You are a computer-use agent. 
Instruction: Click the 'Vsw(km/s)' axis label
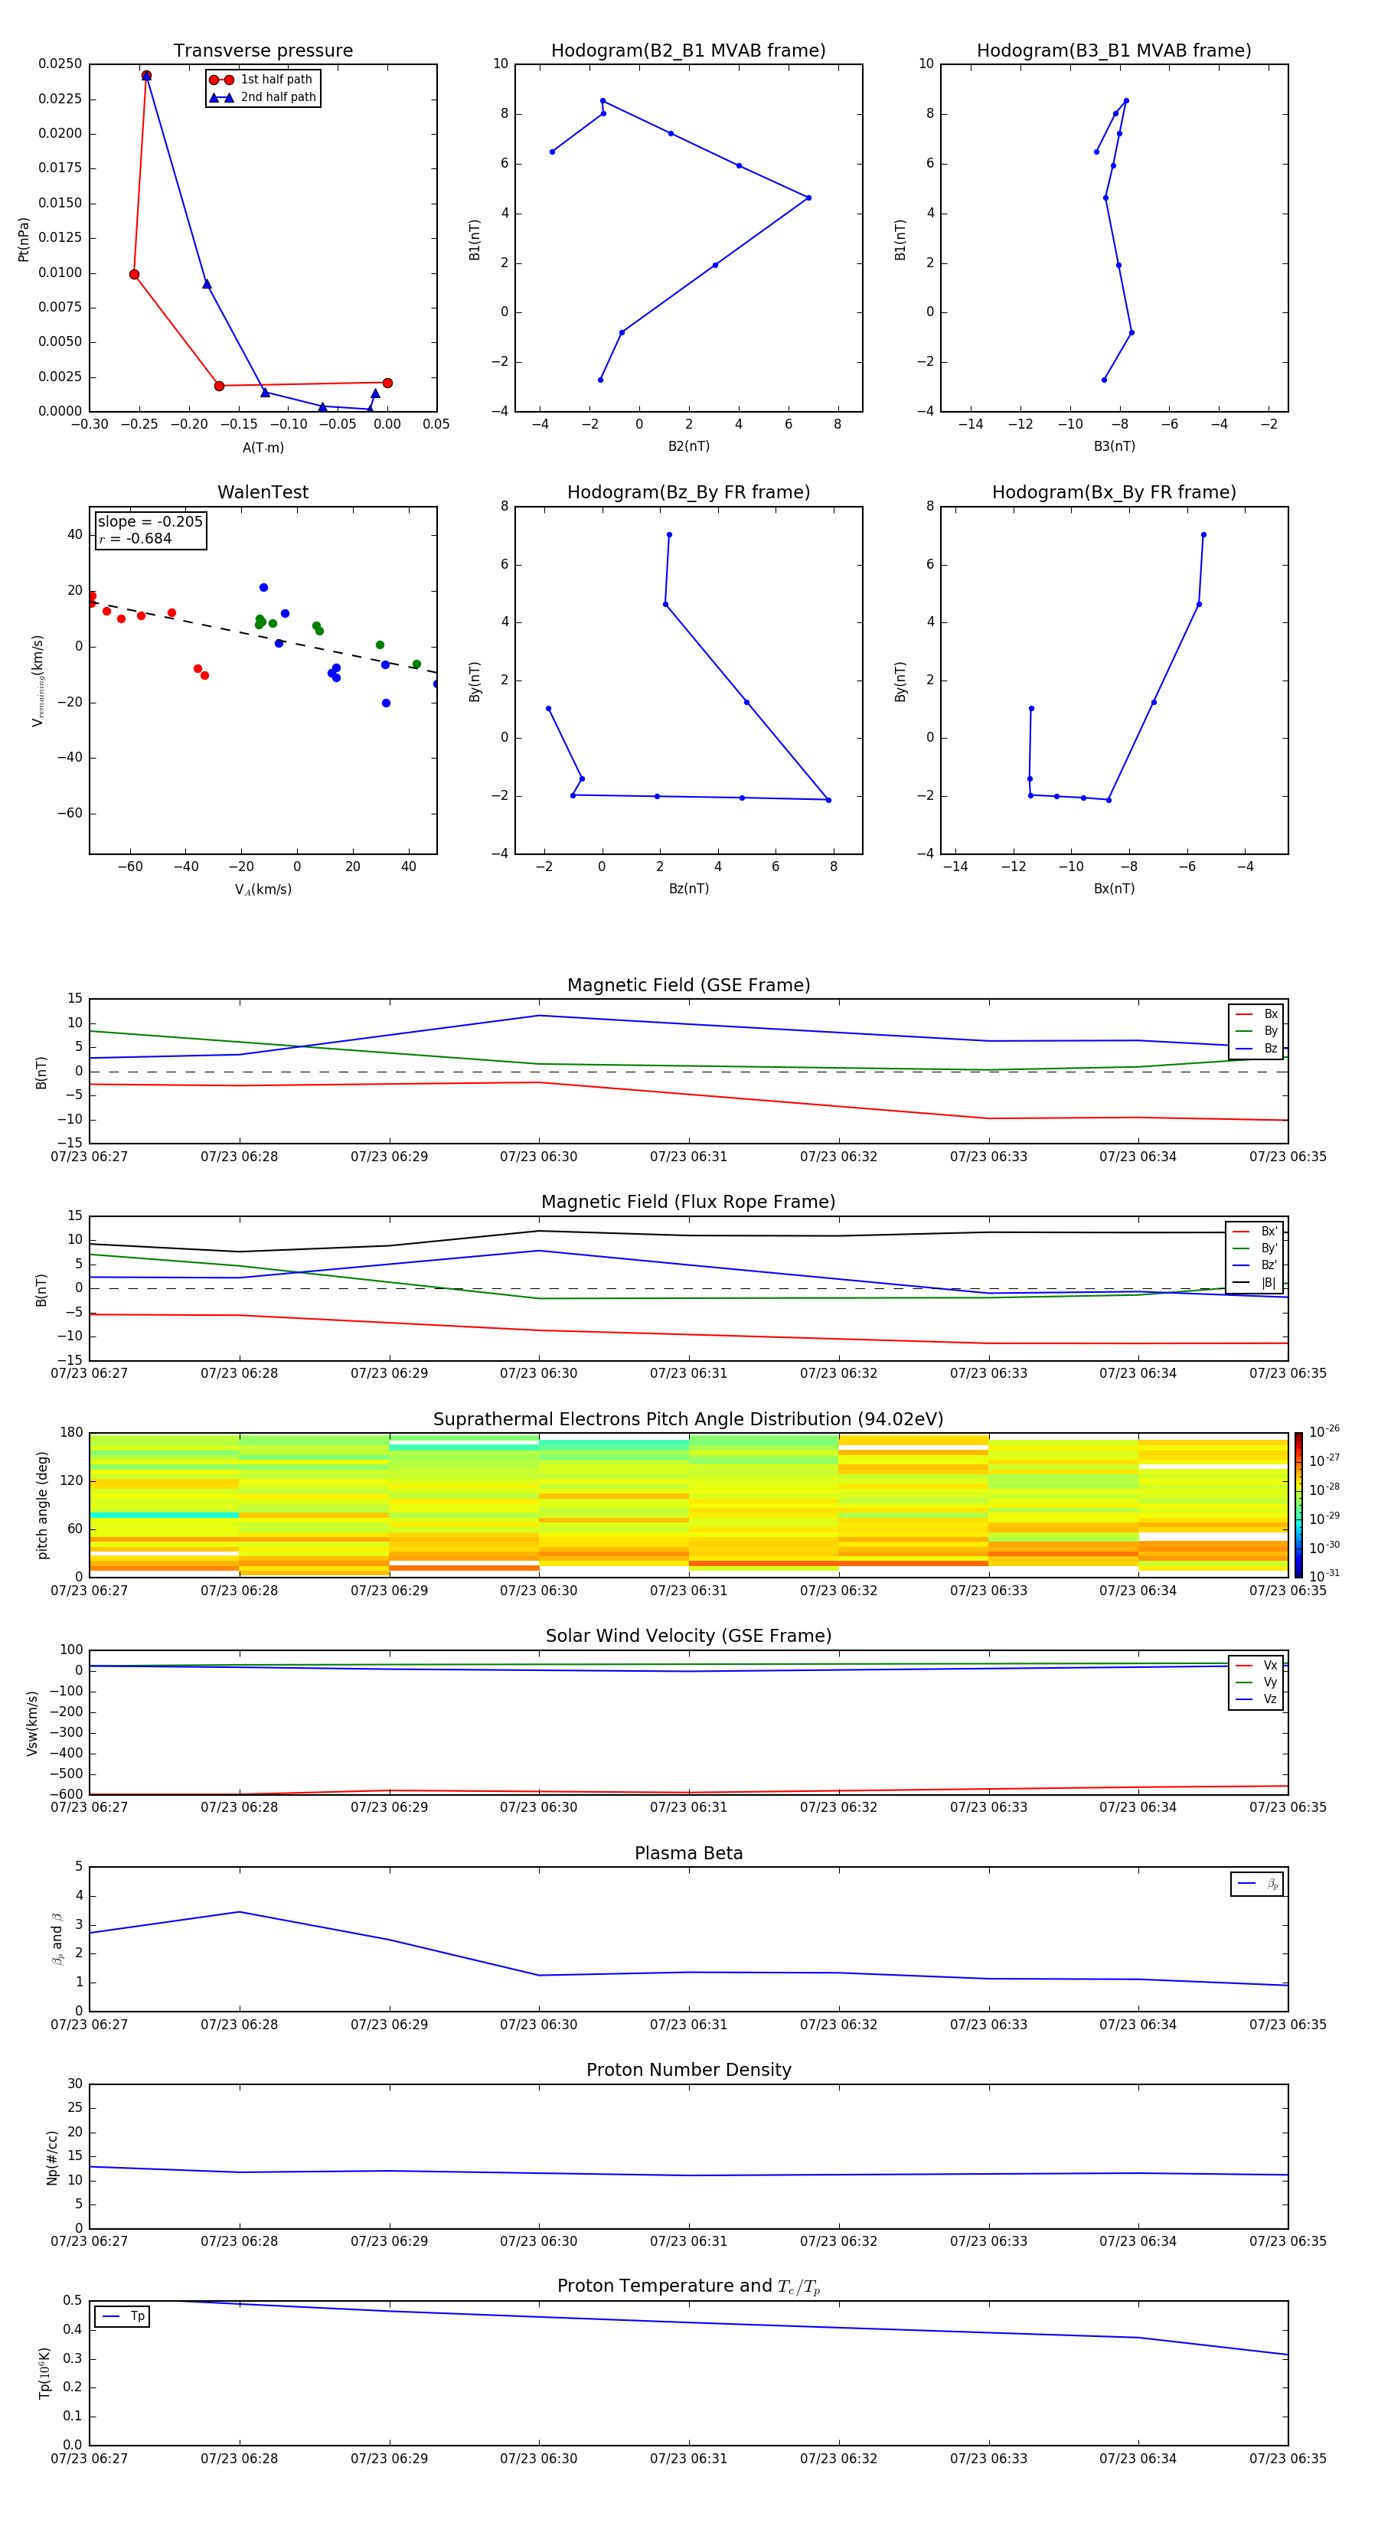pyautogui.click(x=32, y=1723)
